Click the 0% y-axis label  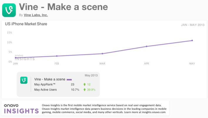coord(10,62)
